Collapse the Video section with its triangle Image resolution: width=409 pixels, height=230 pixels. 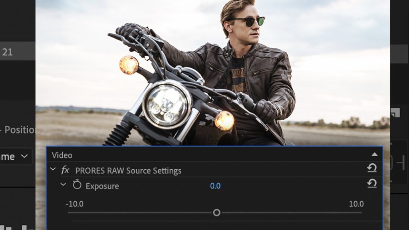375,155
